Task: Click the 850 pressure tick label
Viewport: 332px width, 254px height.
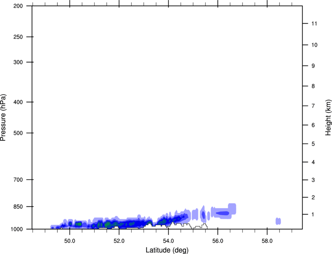Action: [18, 207]
